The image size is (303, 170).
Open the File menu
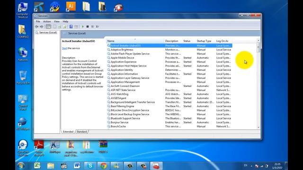pyautogui.click(x=38, y=21)
